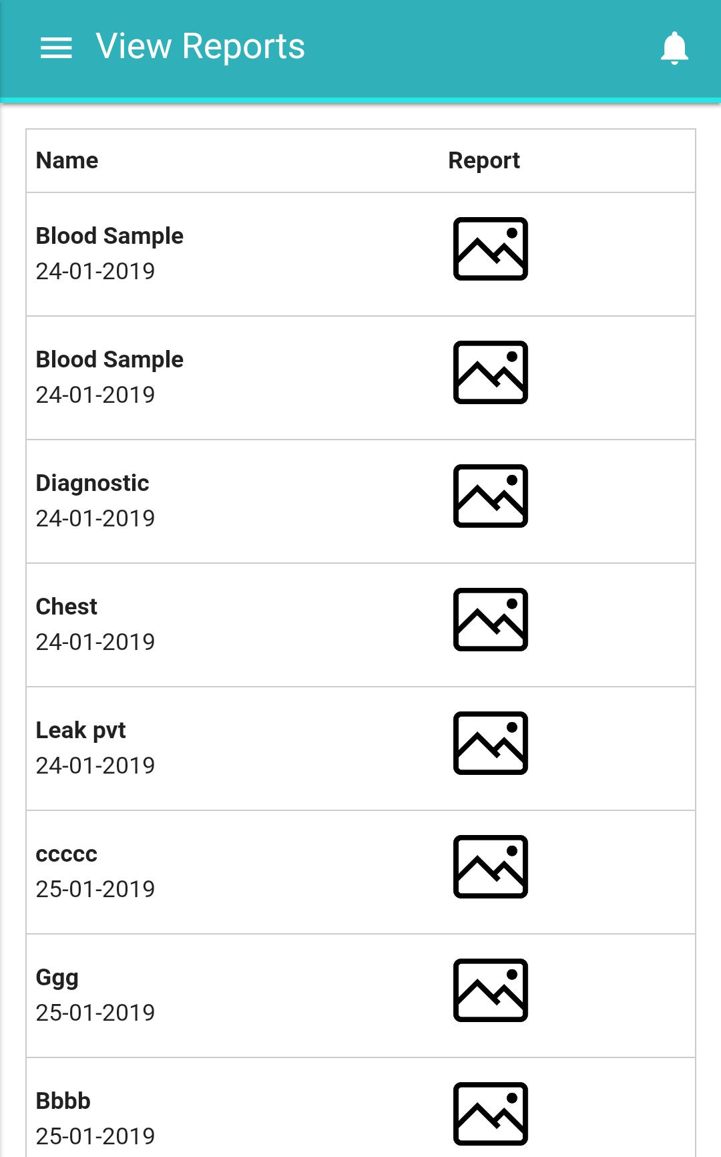Select the Ggg report name

point(57,978)
